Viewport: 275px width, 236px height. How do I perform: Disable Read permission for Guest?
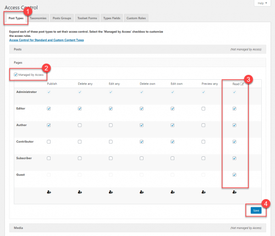234,175
